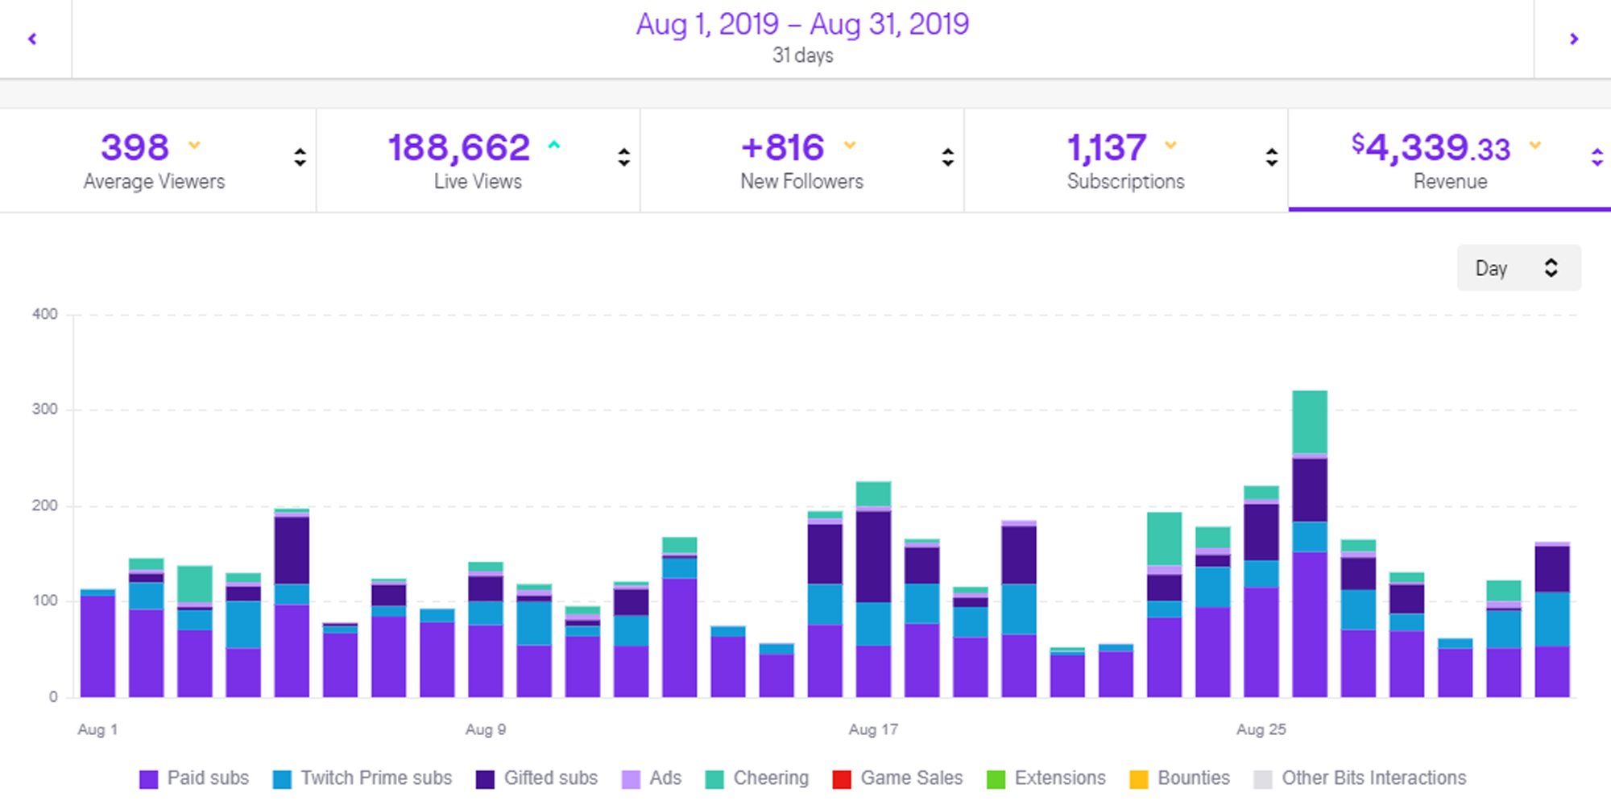Open the Live Views metric switcher arrows
The image size is (1611, 805).
coord(623,157)
